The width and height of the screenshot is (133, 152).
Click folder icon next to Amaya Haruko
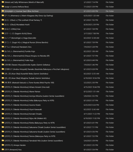point(3,145)
